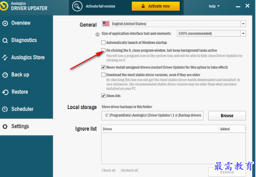
Task: Click the Size of application interface text label
Action: (136, 34)
